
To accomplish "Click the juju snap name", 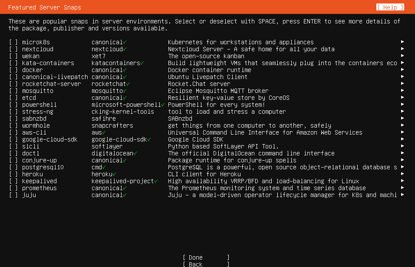I will [x=29, y=195].
